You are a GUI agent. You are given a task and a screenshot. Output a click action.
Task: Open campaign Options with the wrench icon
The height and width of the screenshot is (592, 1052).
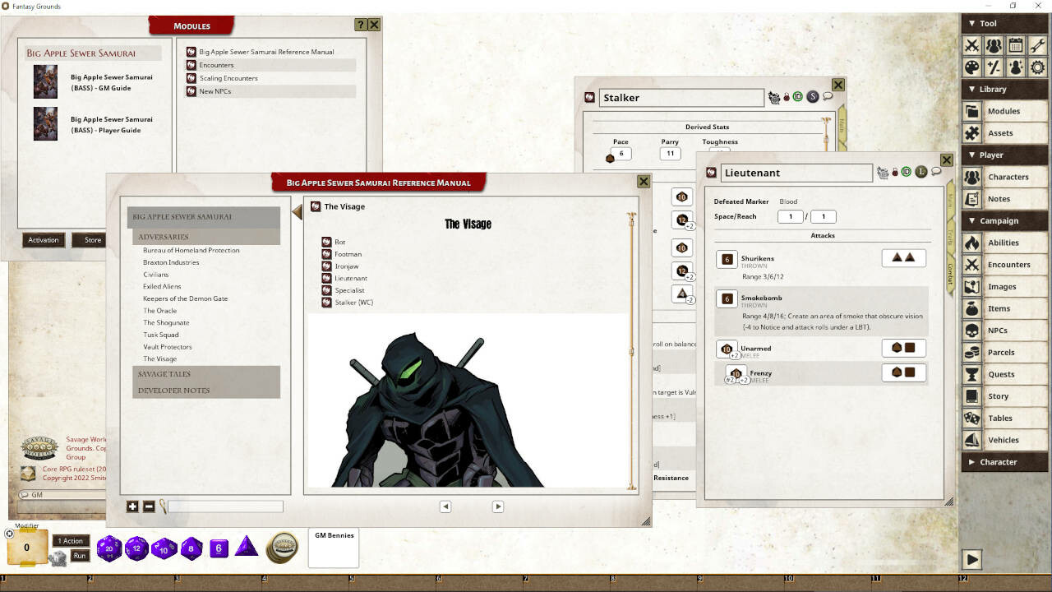[1037, 45]
